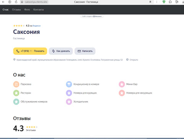Open the green shield protection icon
The height and width of the screenshot is (139, 184).
coord(164,2)
